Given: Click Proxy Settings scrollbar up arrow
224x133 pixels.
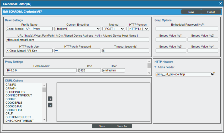Looking at the screenshot, I should (x=149, y=61).
